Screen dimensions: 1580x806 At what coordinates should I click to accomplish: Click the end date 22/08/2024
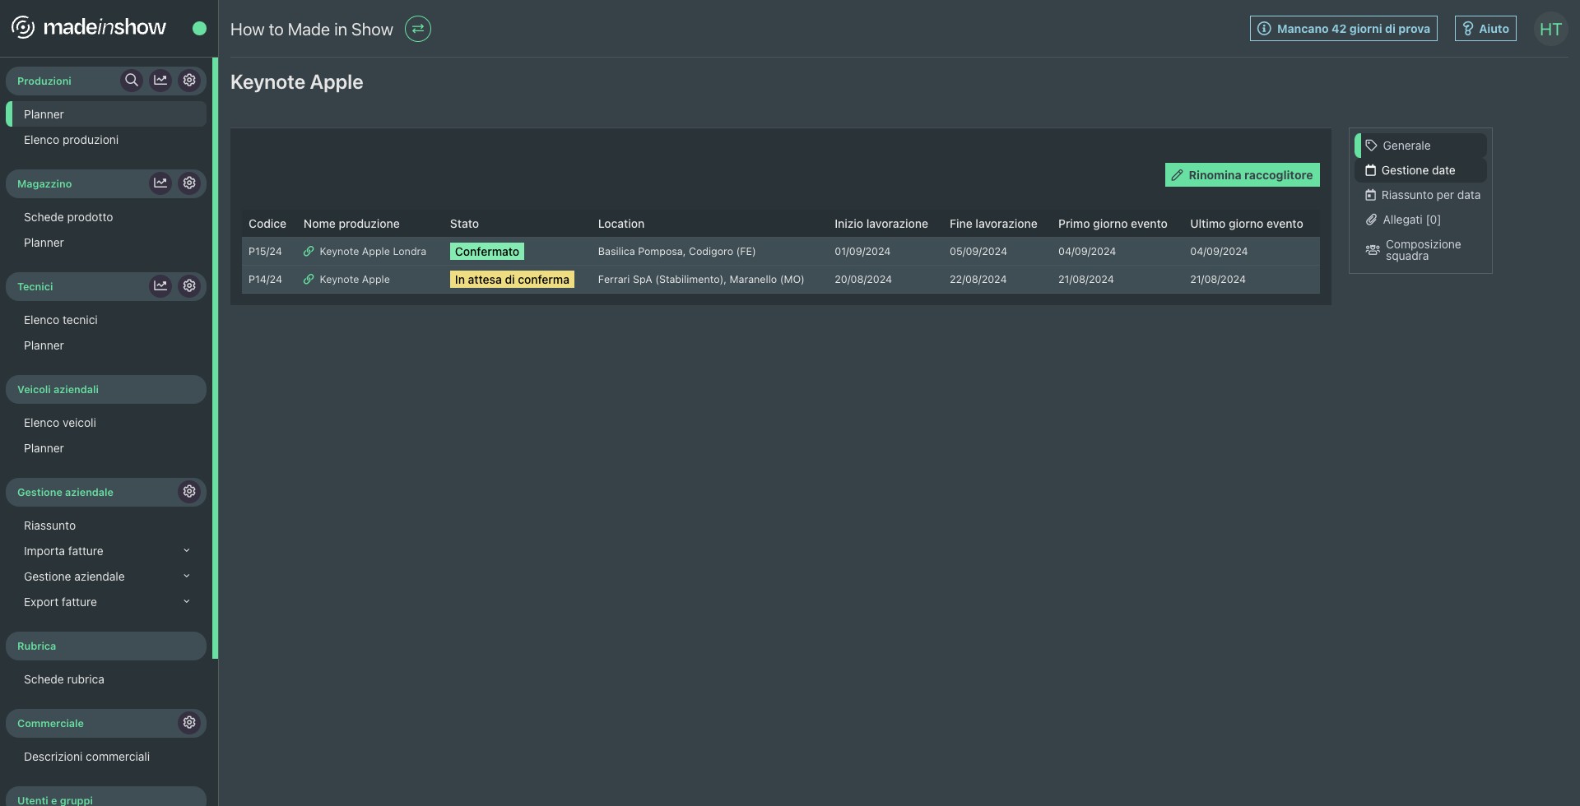tap(978, 280)
